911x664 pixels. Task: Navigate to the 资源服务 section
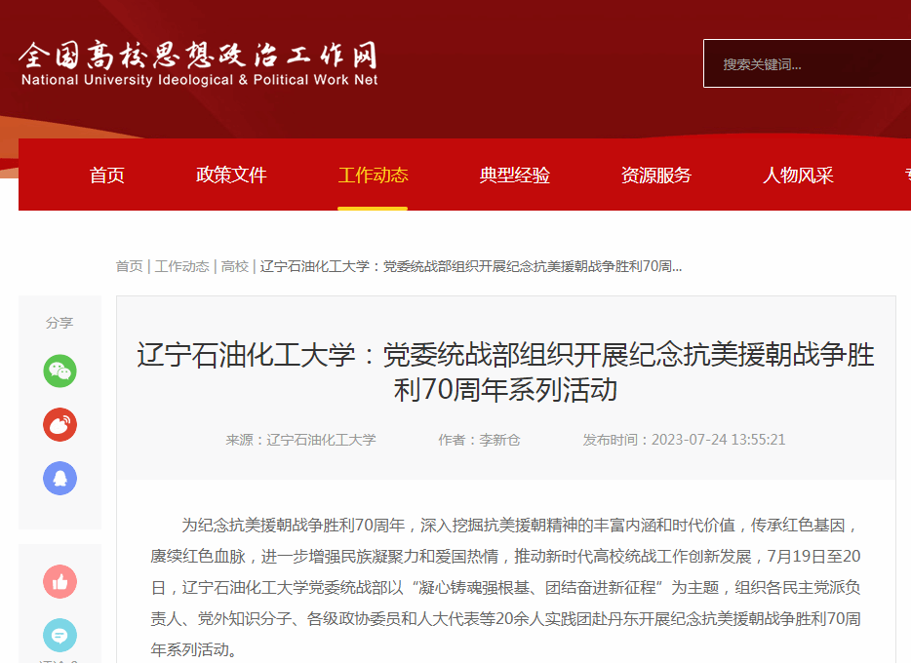[x=656, y=176]
